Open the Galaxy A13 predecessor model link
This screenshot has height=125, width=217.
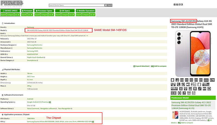point(191,105)
